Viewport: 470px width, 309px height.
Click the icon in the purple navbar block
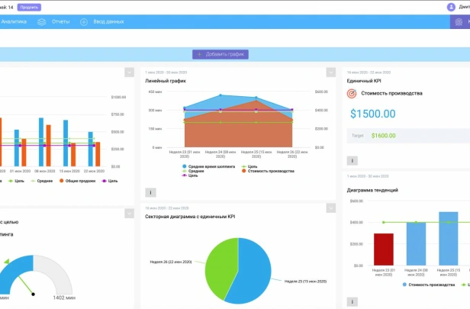pos(459,22)
